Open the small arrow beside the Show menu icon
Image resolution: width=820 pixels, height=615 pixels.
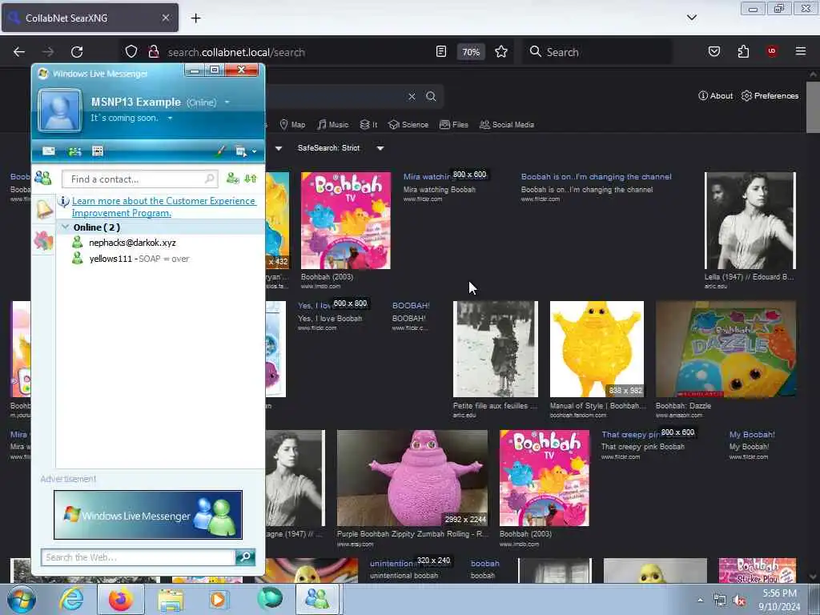(254, 151)
